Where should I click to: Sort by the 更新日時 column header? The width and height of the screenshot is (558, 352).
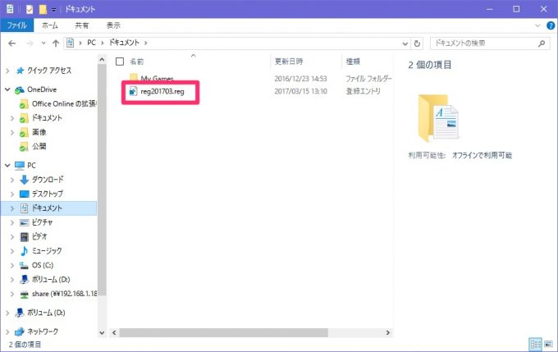pos(289,62)
